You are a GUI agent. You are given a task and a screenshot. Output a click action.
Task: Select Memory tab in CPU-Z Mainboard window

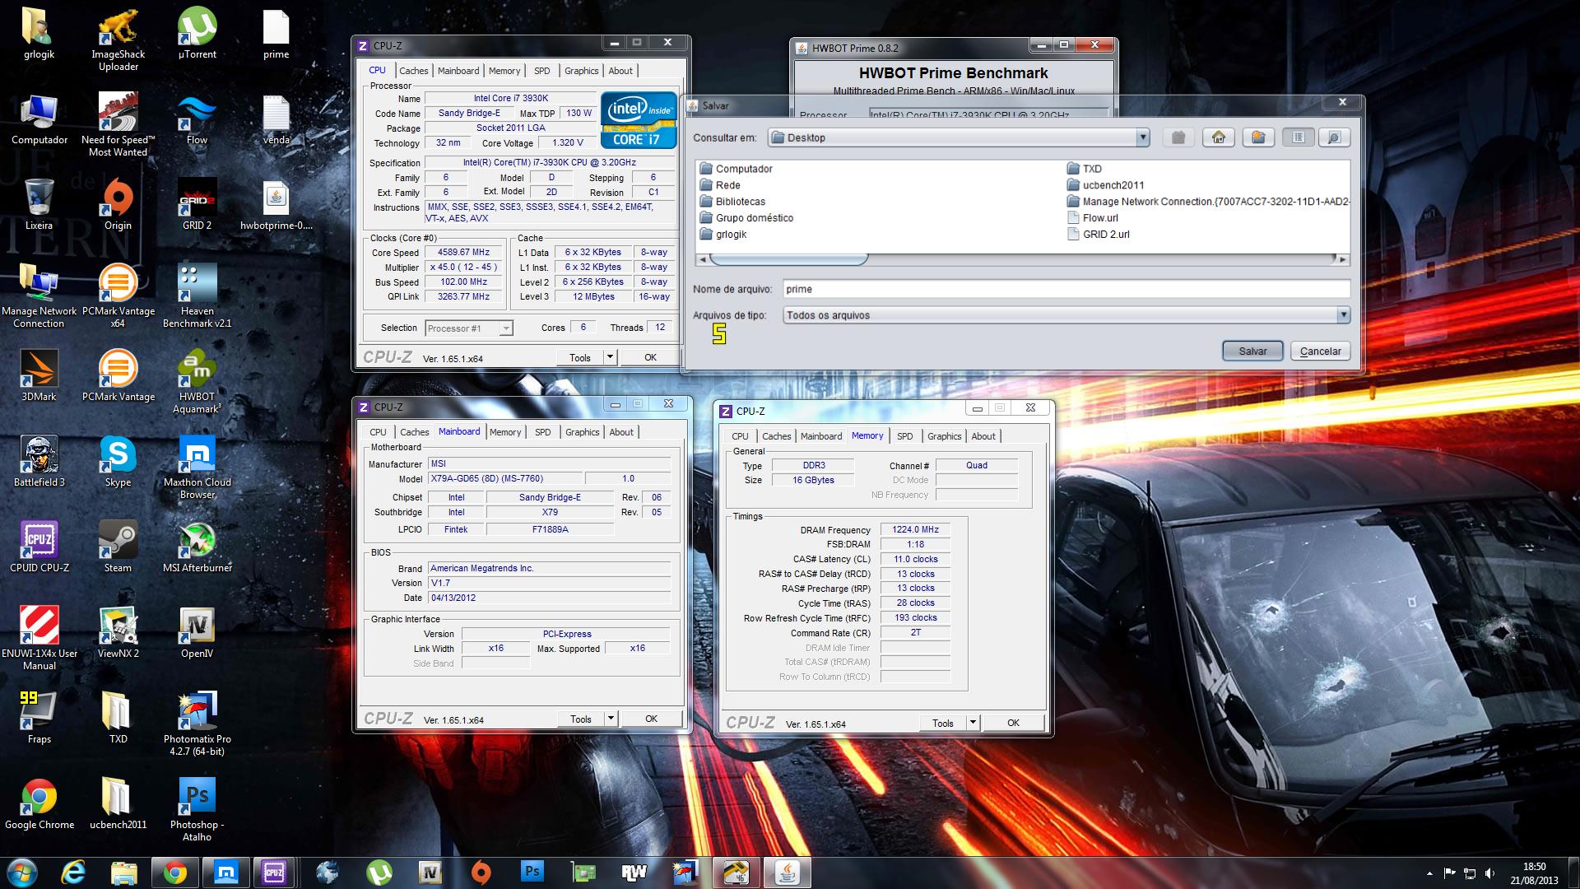point(505,432)
